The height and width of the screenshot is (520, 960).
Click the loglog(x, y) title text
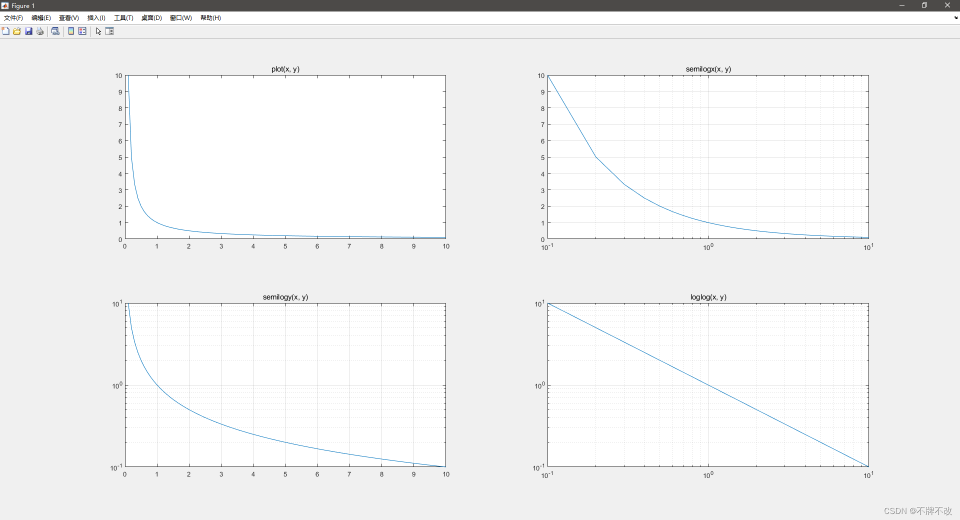(708, 297)
